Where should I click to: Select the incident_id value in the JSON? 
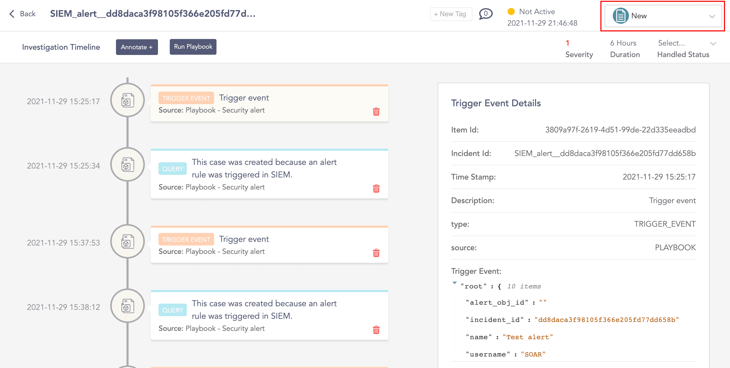pyautogui.click(x=606, y=320)
